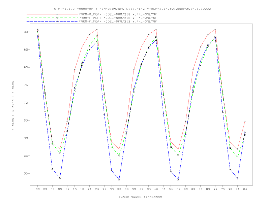The image size is (267, 206).
Task: Click x-axis tick label 75
Action: tap(223, 189)
